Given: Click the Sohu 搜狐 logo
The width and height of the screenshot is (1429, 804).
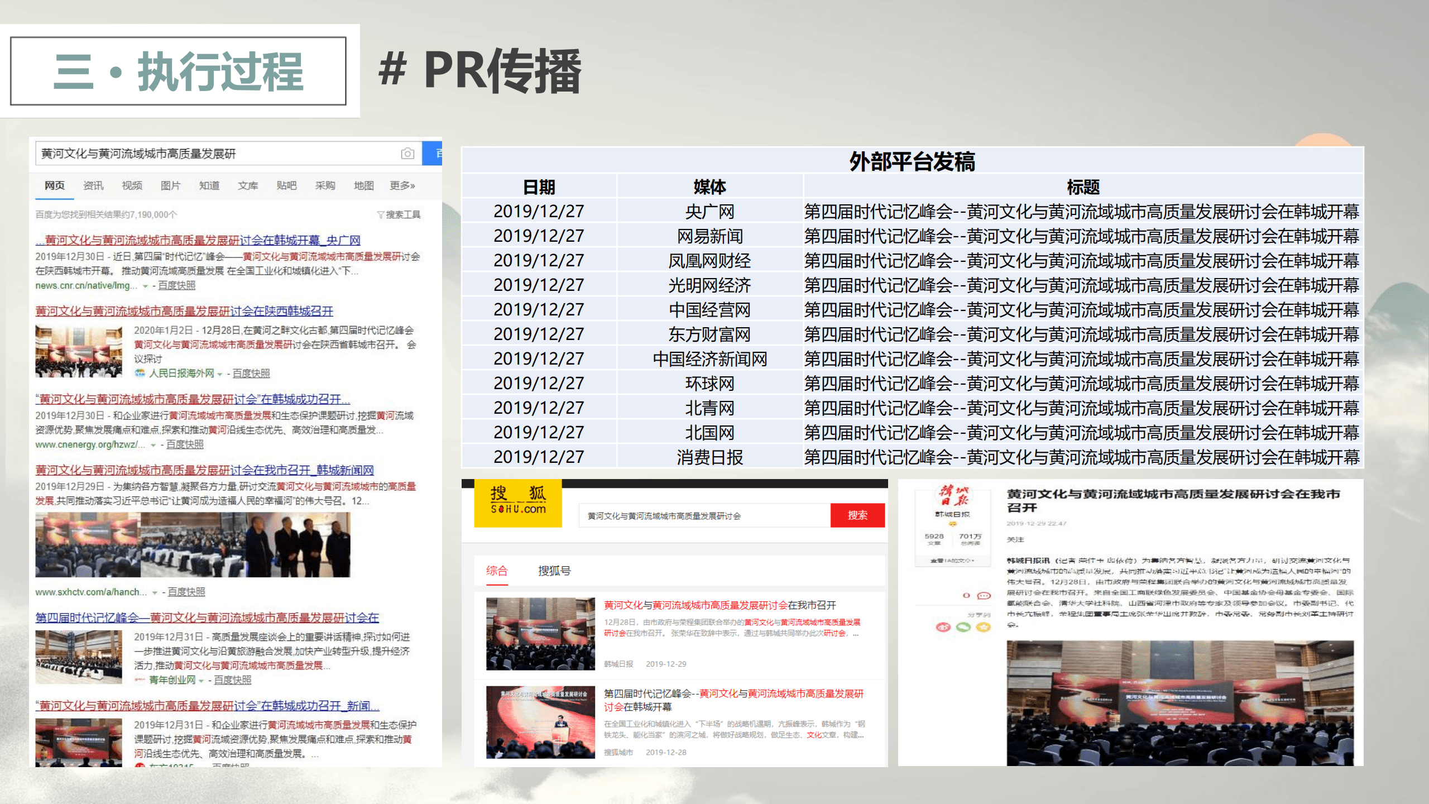Looking at the screenshot, I should click(x=518, y=502).
